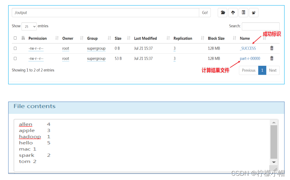Sort by Size column arrows

(129, 38)
